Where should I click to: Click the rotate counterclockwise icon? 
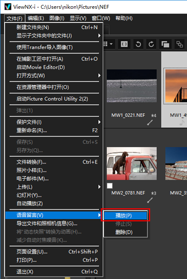138,44
